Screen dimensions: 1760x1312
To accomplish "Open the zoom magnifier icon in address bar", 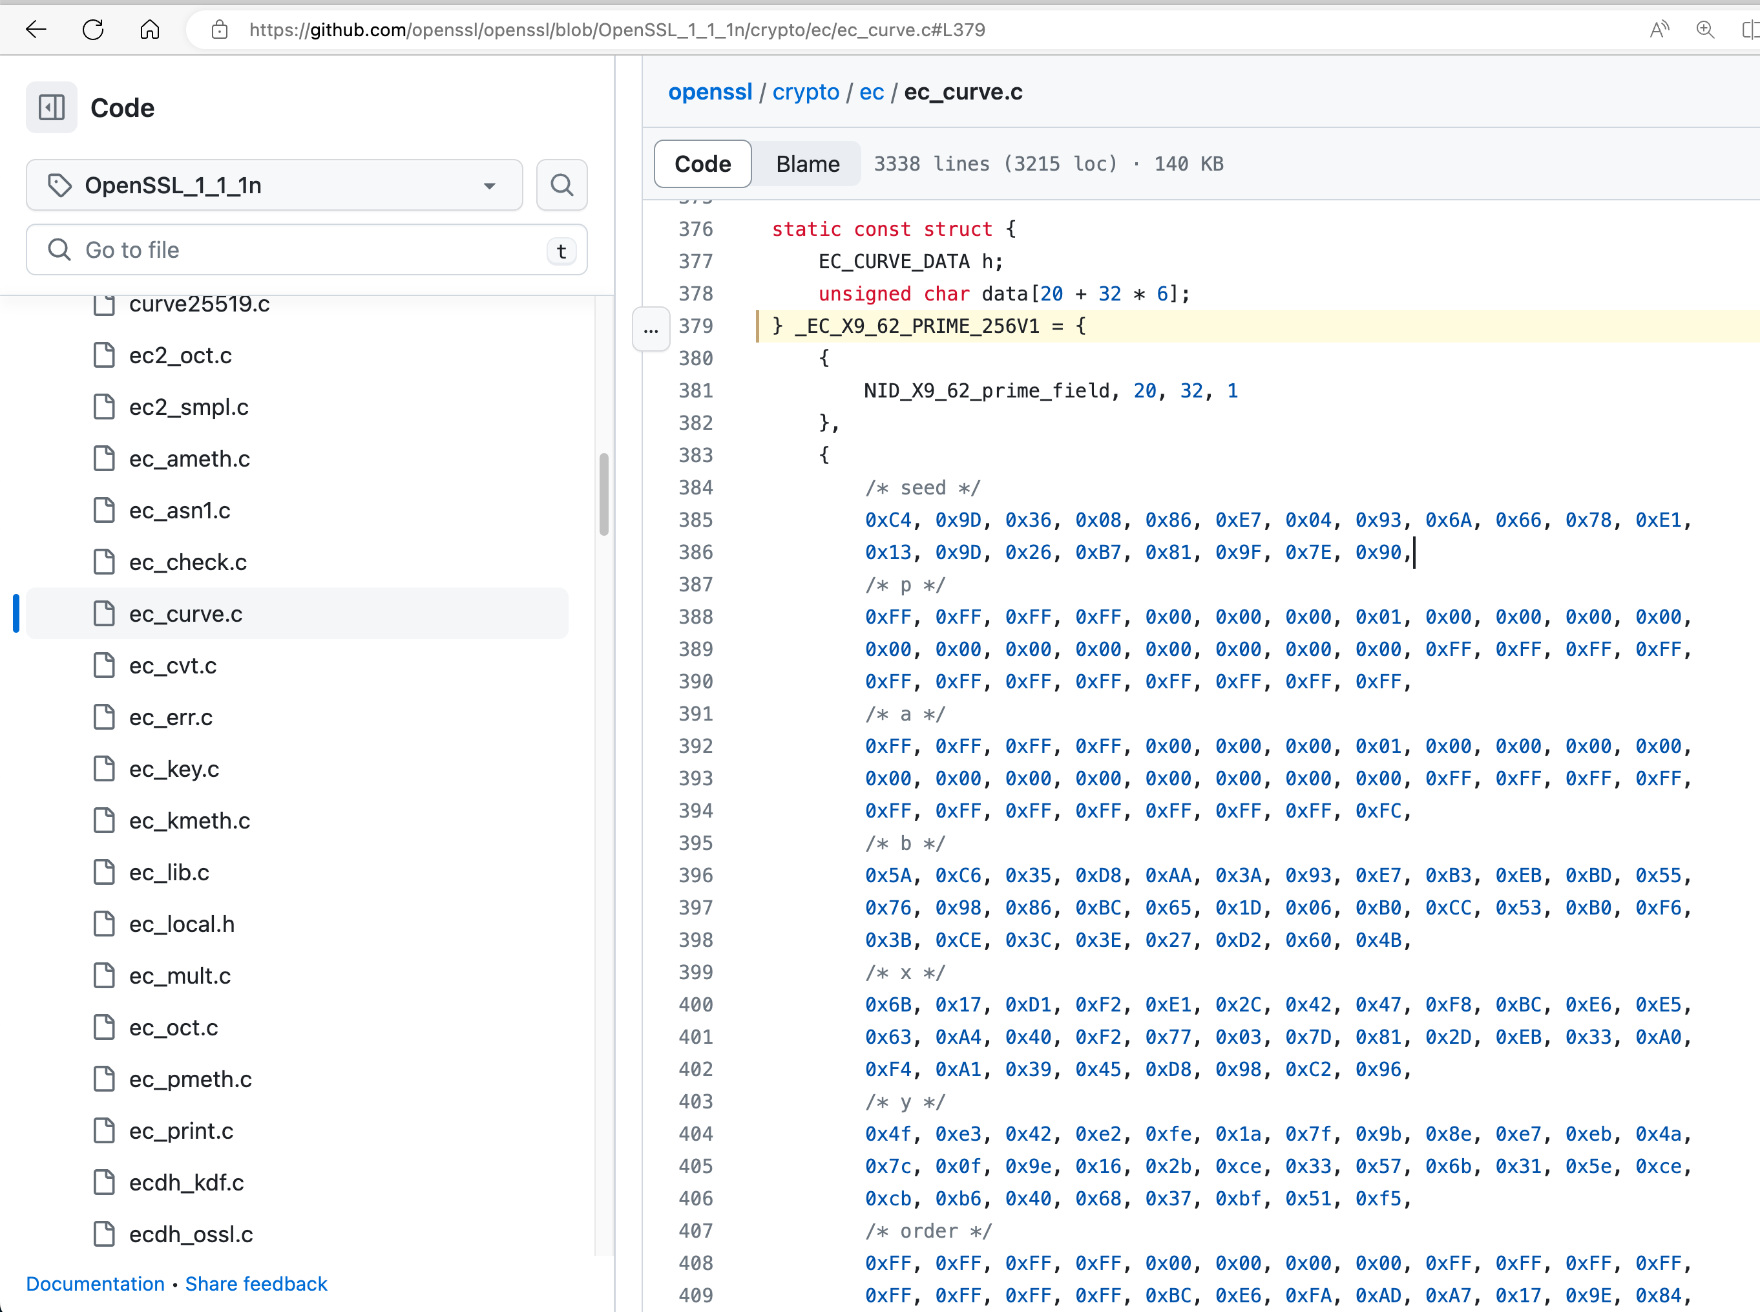I will point(1704,30).
